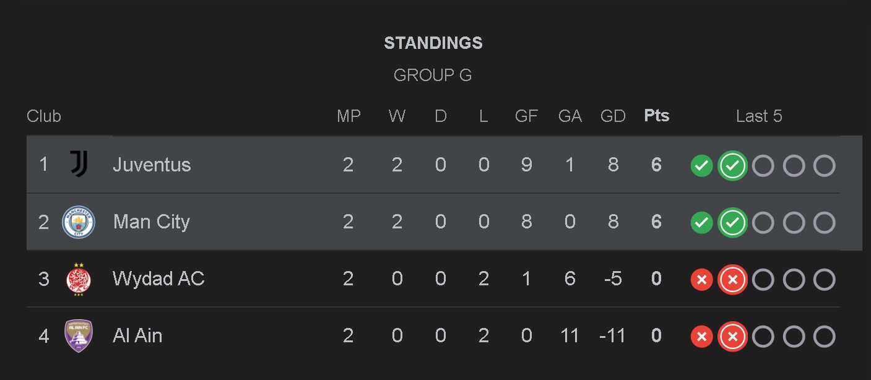The width and height of the screenshot is (871, 380).
Task: Click Man City's first green win checkmark
Action: tap(701, 223)
